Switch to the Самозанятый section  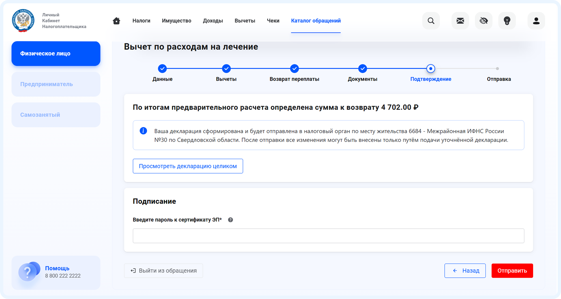tap(56, 115)
